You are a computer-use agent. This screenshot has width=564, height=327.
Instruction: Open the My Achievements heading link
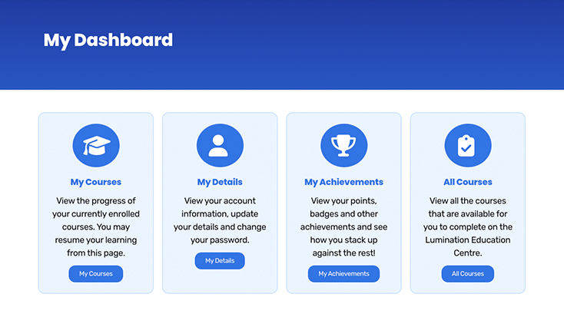[x=344, y=182]
